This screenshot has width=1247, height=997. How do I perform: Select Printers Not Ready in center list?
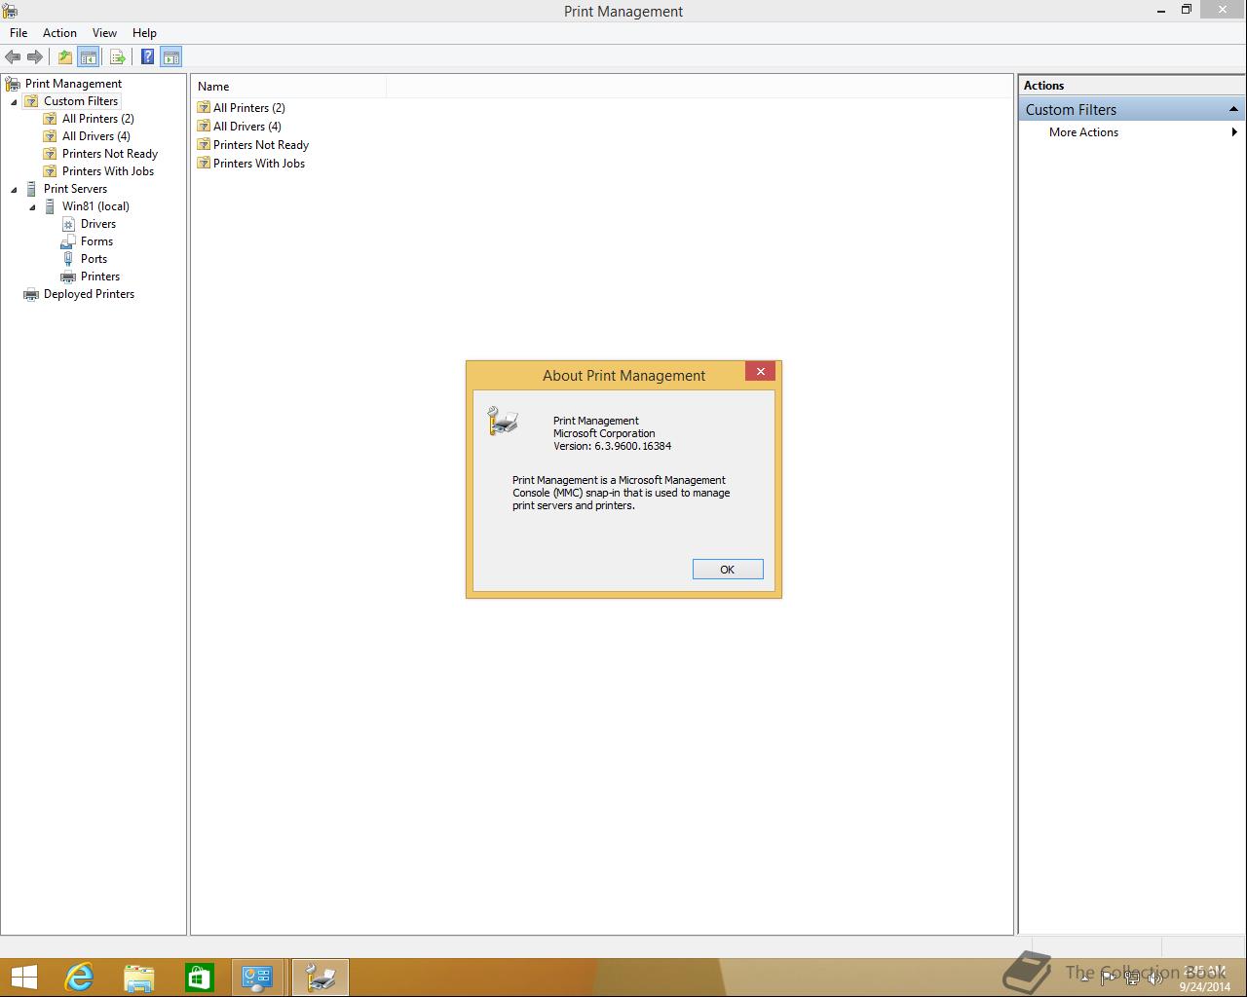click(x=261, y=145)
